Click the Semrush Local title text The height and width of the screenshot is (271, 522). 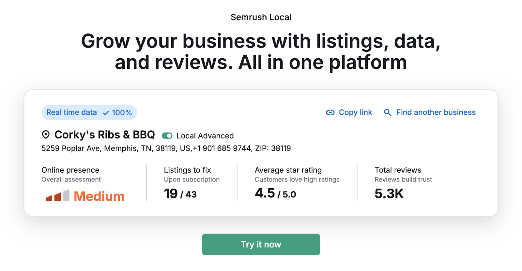pos(261,17)
